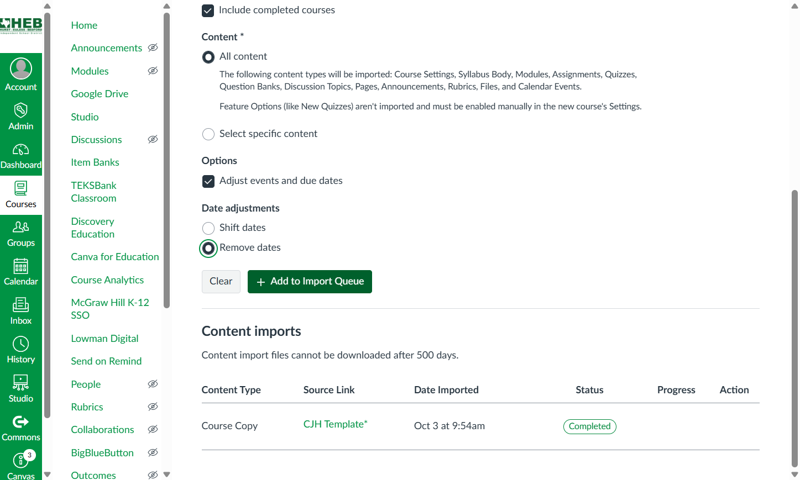The width and height of the screenshot is (800, 480).
Task: Open Course Analytics menu link
Action: click(107, 280)
